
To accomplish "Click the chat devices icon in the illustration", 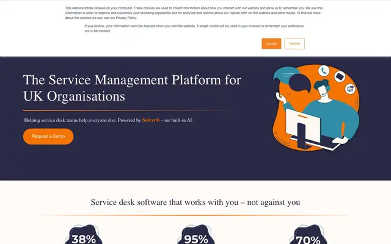I will 350,88.
